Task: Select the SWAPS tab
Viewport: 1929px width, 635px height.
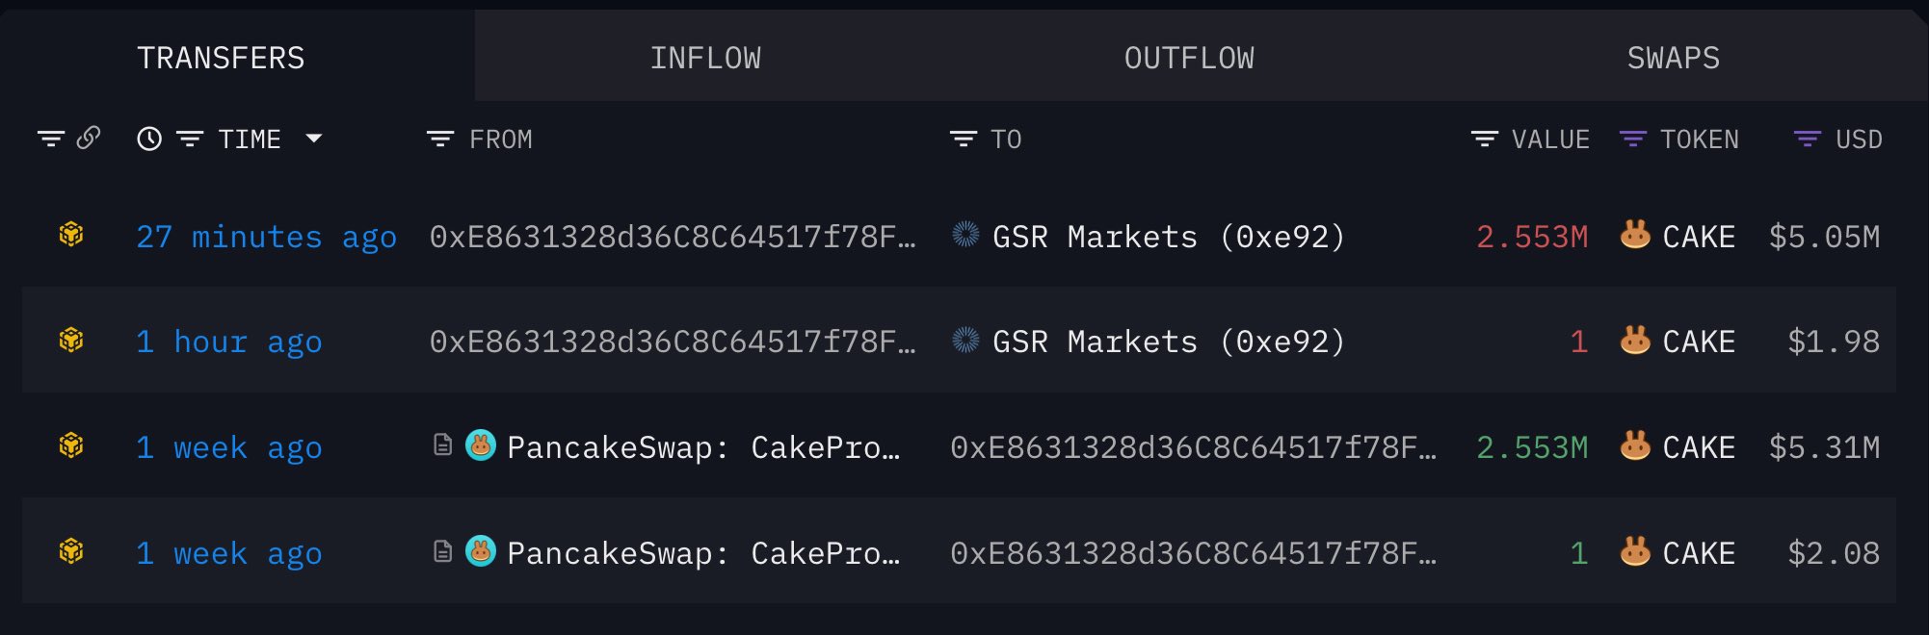Action: (1673, 58)
